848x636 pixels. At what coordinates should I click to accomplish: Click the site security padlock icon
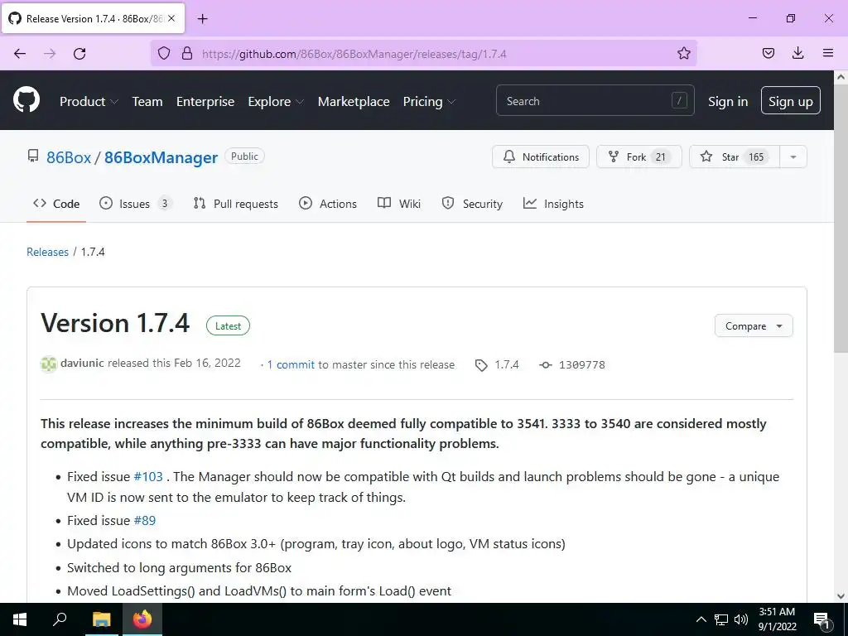[187, 53]
